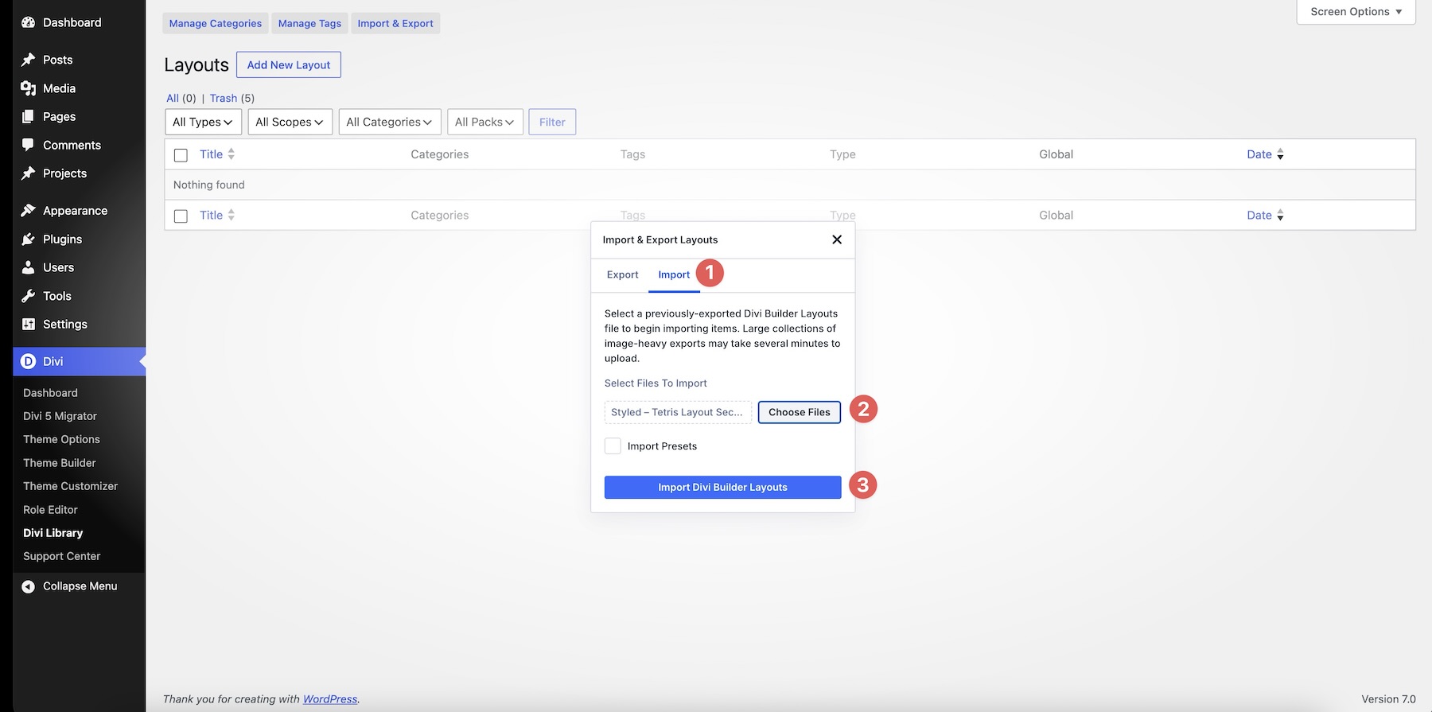Click the 'Global' column header text
The height and width of the screenshot is (712, 1432).
pos(1056,154)
